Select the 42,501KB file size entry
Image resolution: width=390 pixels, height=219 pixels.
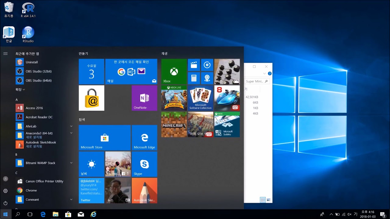252,97
